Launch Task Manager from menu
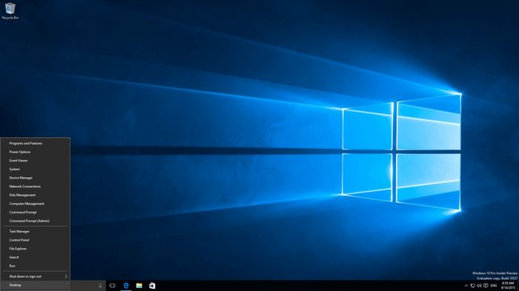Screen dimensions: 519x291 coord(36,232)
